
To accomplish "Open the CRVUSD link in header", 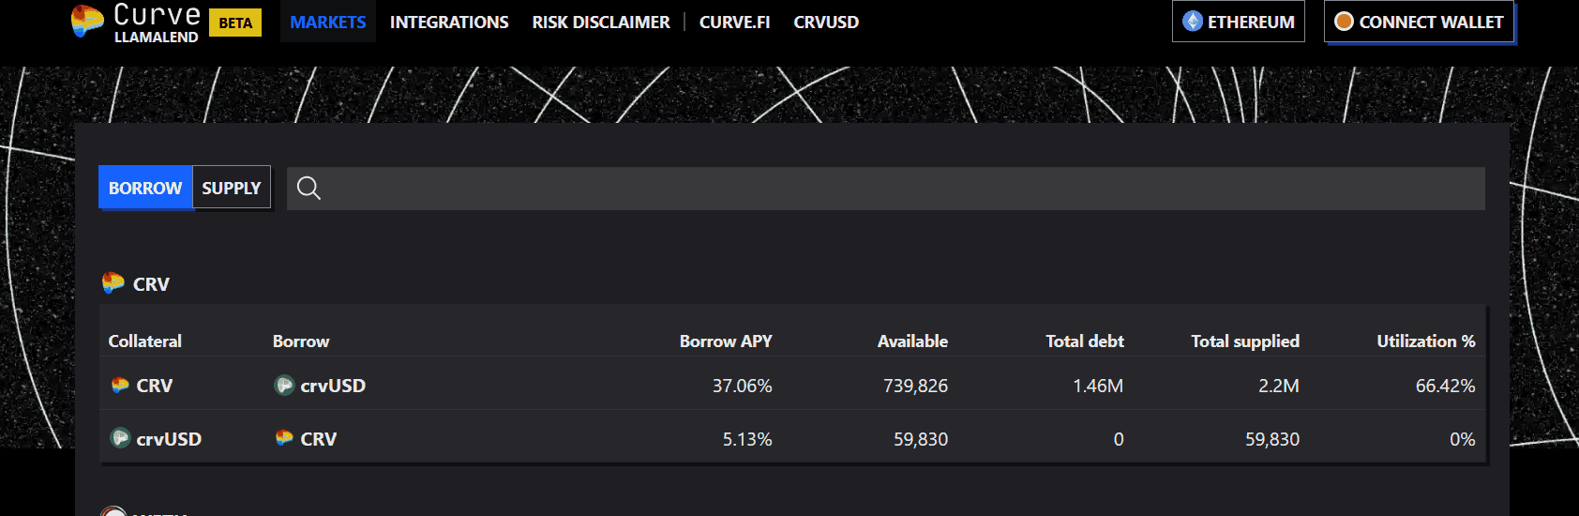I will pyautogui.click(x=826, y=22).
